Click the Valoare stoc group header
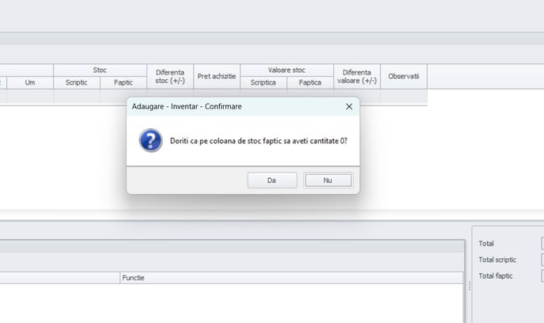 287,70
